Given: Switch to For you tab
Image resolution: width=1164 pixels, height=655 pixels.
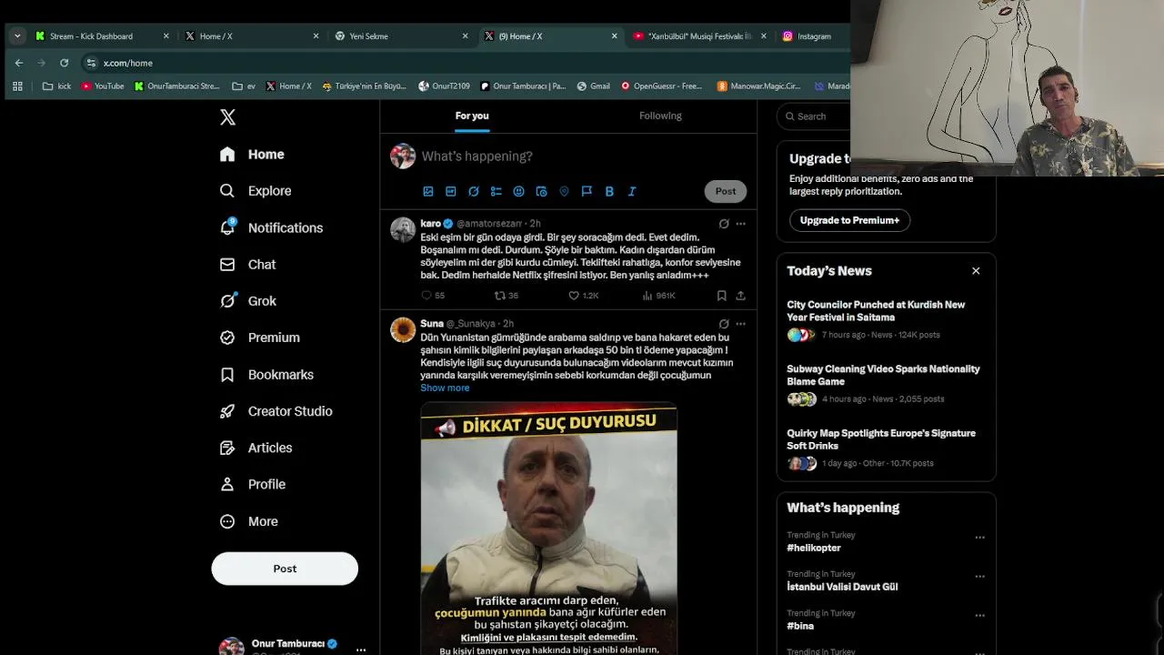Looking at the screenshot, I should pos(472,116).
